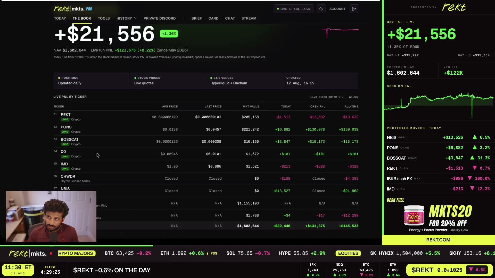495x278 pixels.
Task: Select the CHWDR closed ticker row
Action: click(x=206, y=179)
